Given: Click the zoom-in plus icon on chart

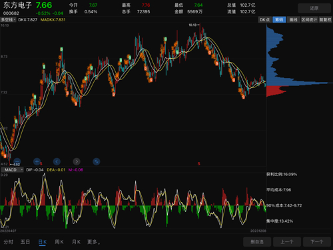Looking at the screenshot, I should click(x=37, y=161).
